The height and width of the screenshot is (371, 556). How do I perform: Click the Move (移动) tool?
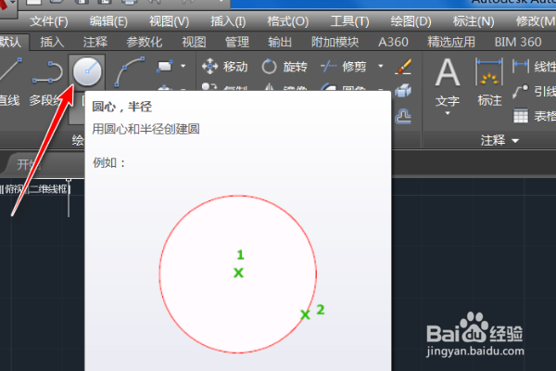point(225,67)
